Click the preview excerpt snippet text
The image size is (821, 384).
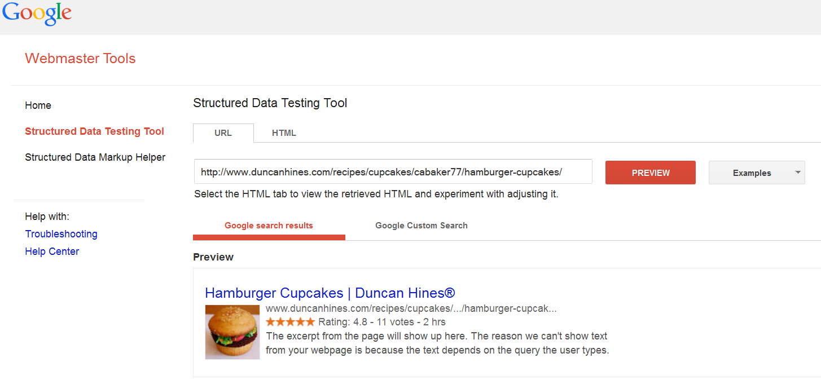point(437,343)
